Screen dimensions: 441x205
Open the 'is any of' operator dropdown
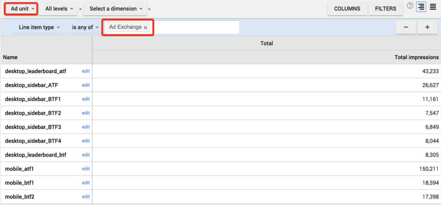coord(84,28)
